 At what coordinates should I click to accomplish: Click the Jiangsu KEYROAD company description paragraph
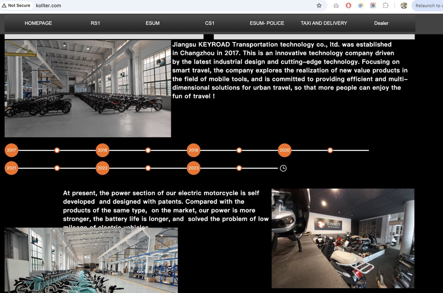pos(290,70)
